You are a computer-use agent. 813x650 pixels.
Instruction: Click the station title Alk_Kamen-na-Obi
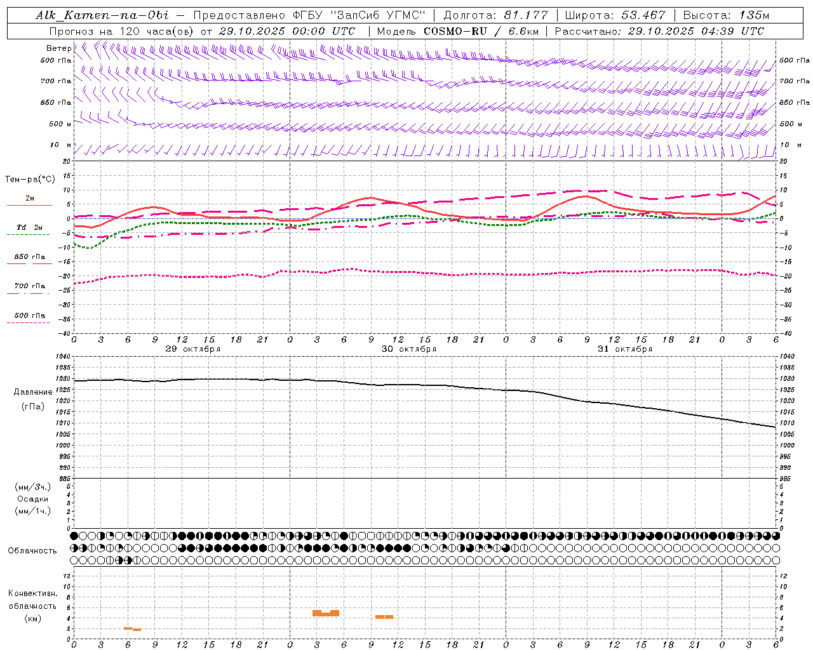(x=102, y=15)
